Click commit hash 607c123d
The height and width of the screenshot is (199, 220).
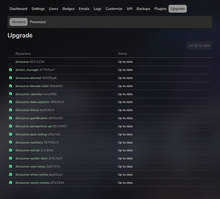(x=37, y=62)
